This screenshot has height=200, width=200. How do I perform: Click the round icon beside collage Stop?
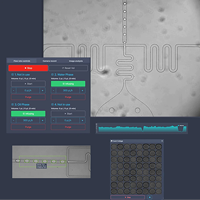pyautogui.click(x=150, y=197)
